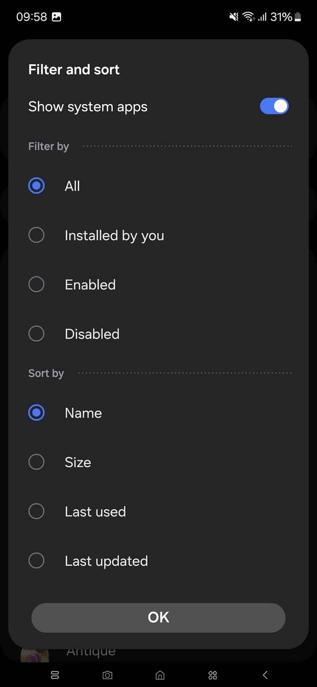
Task: Tap the battery icon in status bar
Action: (298, 17)
